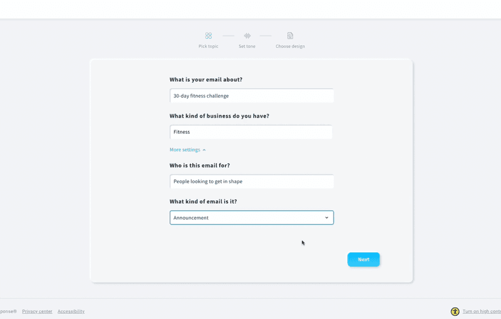Click the chevron beside More settings
The height and width of the screenshot is (319, 501).
(x=204, y=150)
